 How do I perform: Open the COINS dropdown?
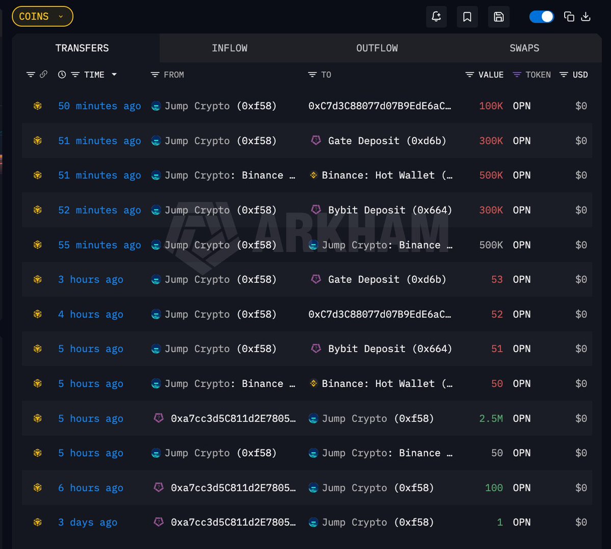[42, 16]
